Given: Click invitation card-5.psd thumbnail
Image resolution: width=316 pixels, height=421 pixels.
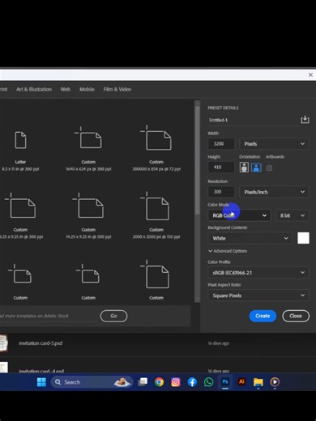Looking at the screenshot, I should click(x=3, y=343).
